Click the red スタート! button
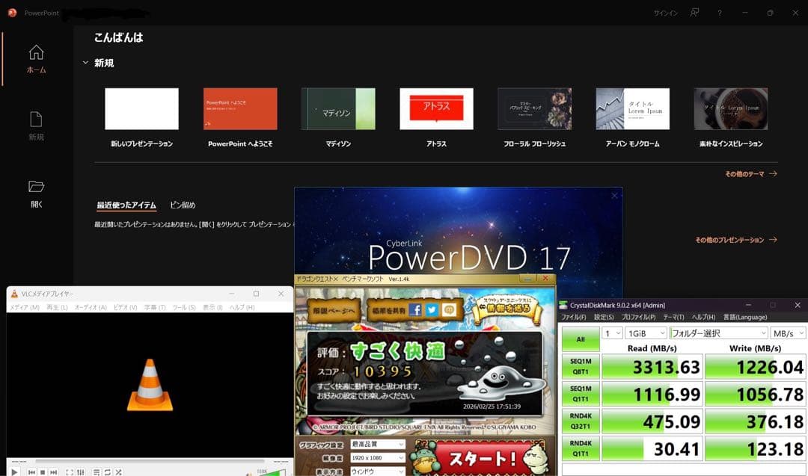Viewport: 808px width, 476px height. [482, 457]
